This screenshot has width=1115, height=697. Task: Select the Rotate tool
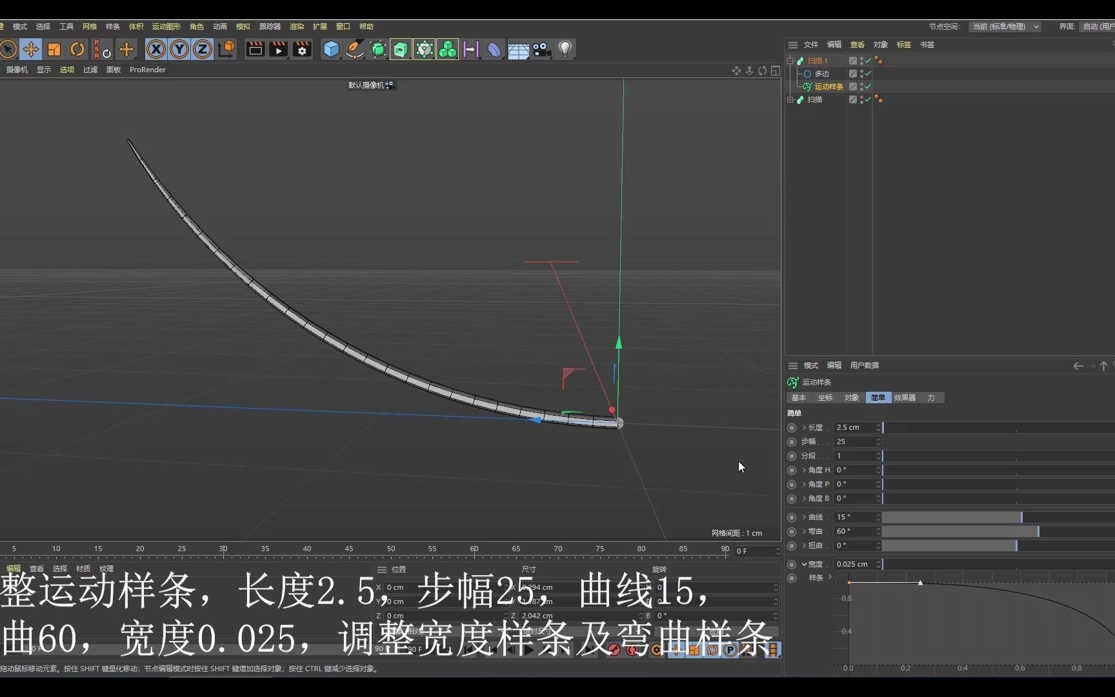(77, 49)
